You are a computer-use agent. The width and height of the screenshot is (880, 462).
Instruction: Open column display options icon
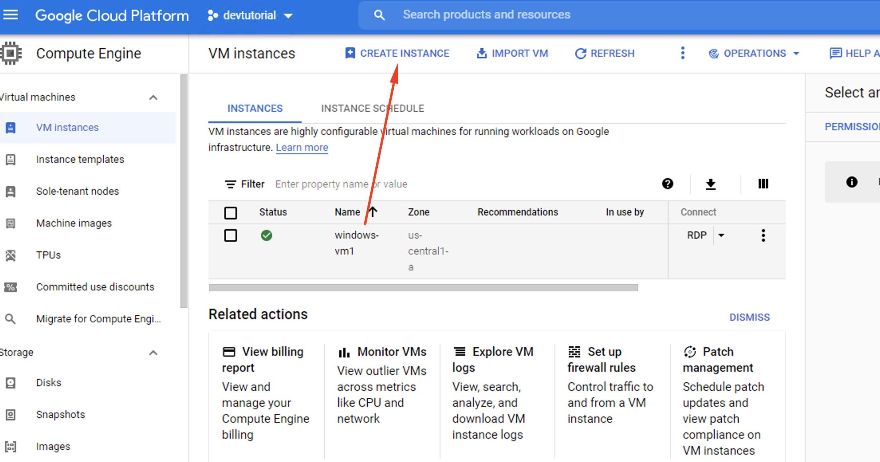pyautogui.click(x=763, y=184)
